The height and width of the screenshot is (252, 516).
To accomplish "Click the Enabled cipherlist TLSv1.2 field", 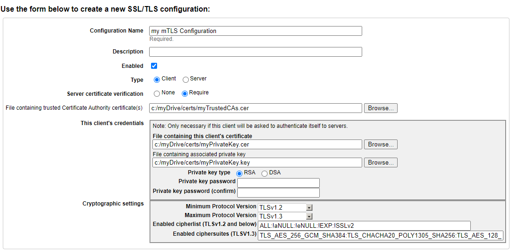I will coord(365,226).
